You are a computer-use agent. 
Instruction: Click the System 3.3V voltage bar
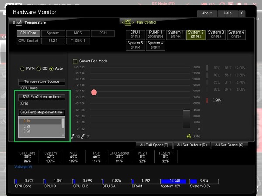tap(193, 181)
